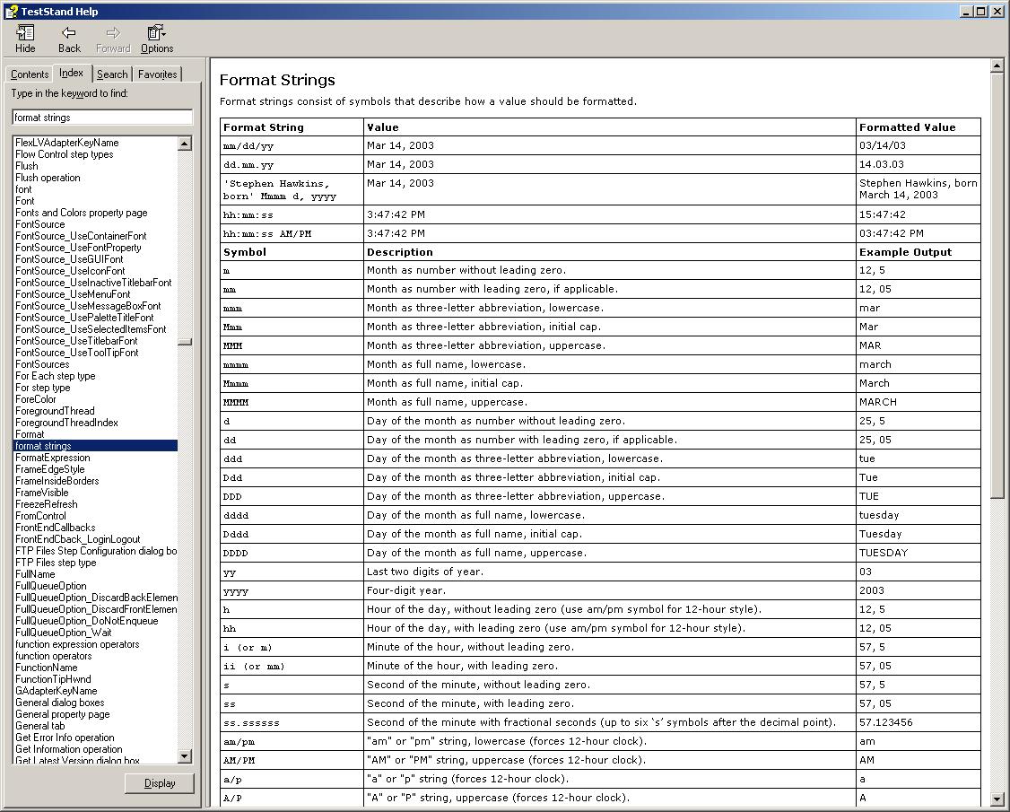The image size is (1010, 812).
Task: Click the 'hh:mm:ss AM/PM' table cell
Action: click(x=292, y=233)
